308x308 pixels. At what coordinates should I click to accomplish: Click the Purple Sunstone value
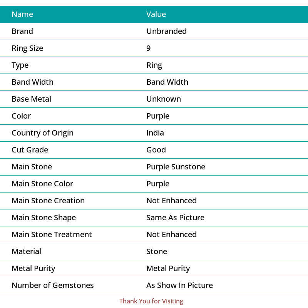(176, 167)
